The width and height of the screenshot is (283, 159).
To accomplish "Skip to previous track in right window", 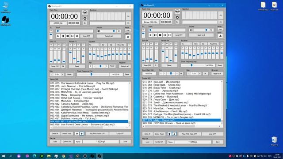I will tap(164, 35).
